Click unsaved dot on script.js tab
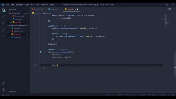 click(78, 9)
